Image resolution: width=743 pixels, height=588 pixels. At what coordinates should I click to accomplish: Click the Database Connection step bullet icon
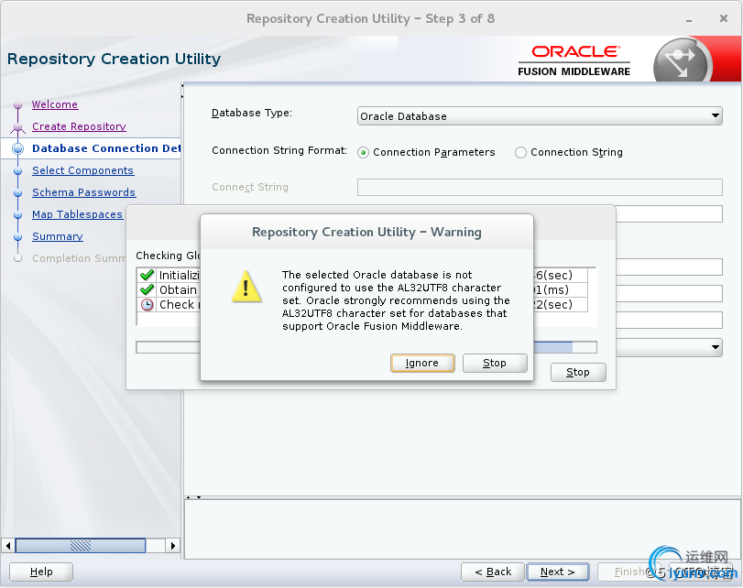18,148
